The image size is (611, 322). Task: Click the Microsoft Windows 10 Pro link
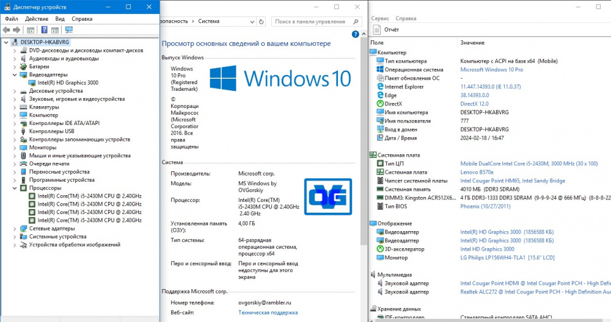coord(492,70)
